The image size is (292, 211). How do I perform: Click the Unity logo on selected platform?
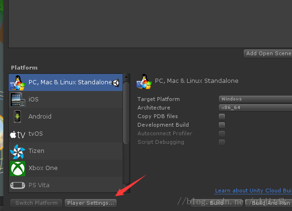tap(115, 82)
